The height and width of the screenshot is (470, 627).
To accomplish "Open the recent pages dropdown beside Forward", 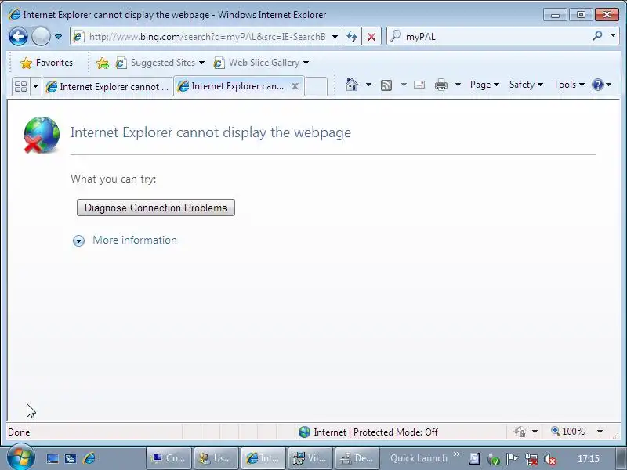I will [x=58, y=37].
